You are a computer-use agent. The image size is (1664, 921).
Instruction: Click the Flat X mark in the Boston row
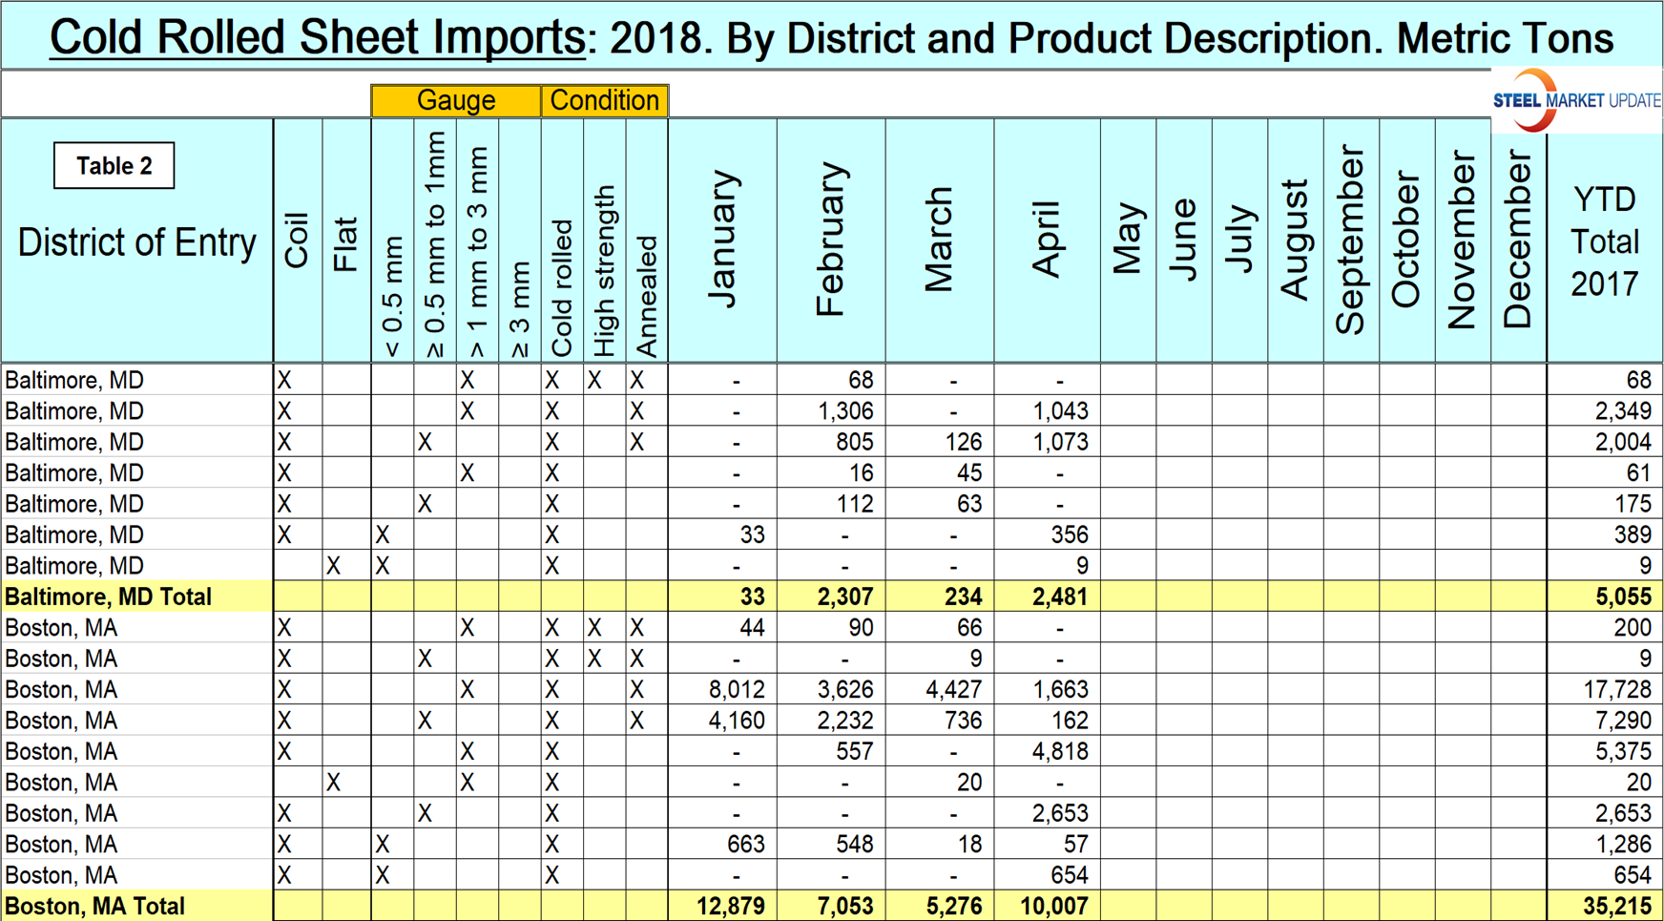tap(333, 783)
